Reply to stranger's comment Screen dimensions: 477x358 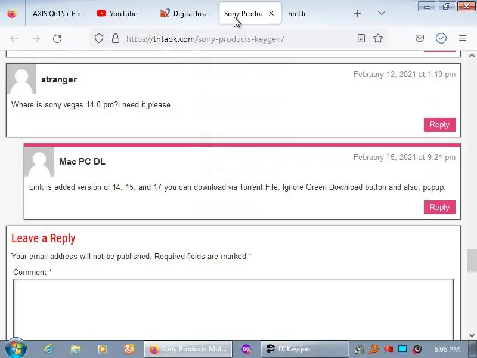point(439,125)
